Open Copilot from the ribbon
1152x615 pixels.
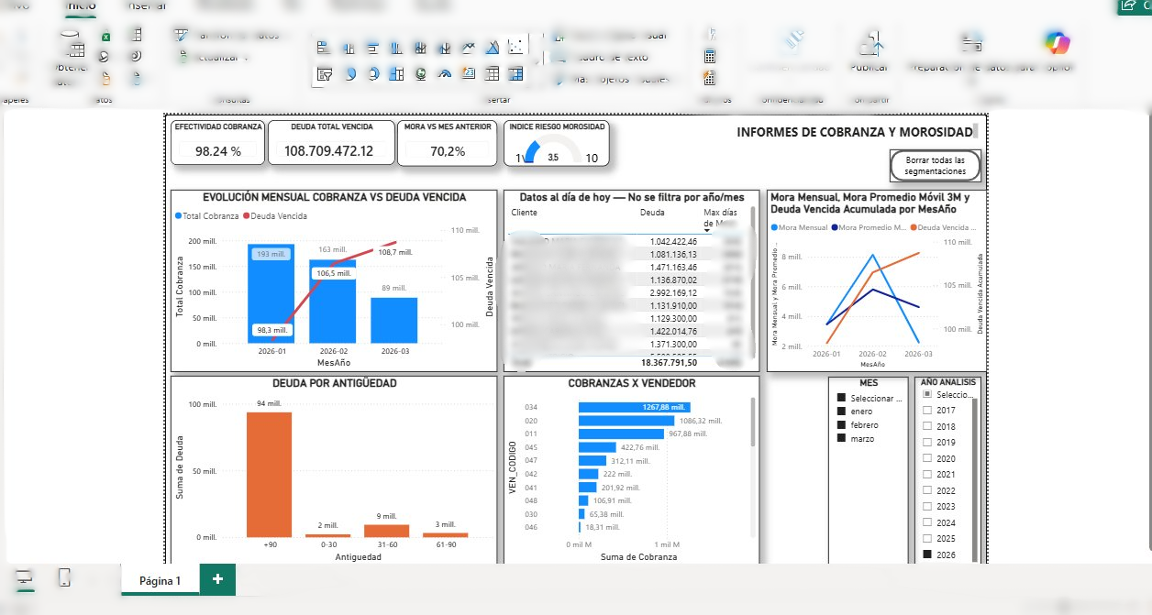click(x=1057, y=43)
